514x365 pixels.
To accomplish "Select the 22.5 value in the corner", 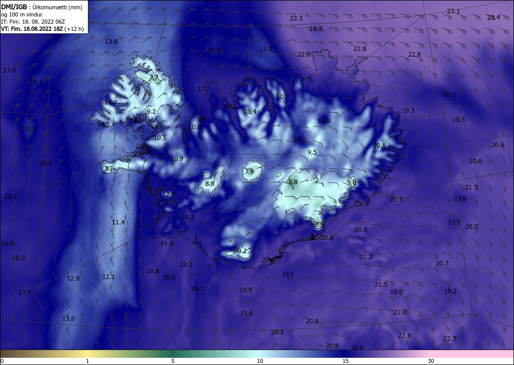I will coord(450,338).
